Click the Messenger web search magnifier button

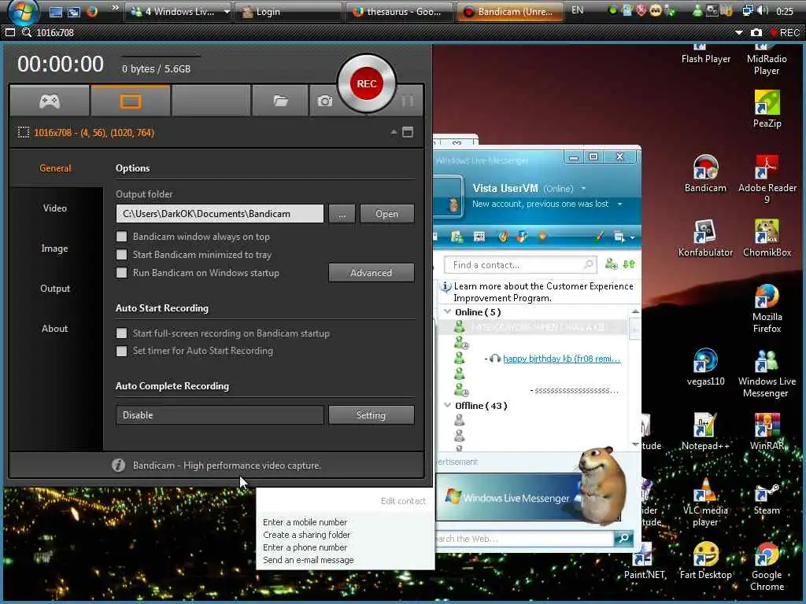click(623, 538)
